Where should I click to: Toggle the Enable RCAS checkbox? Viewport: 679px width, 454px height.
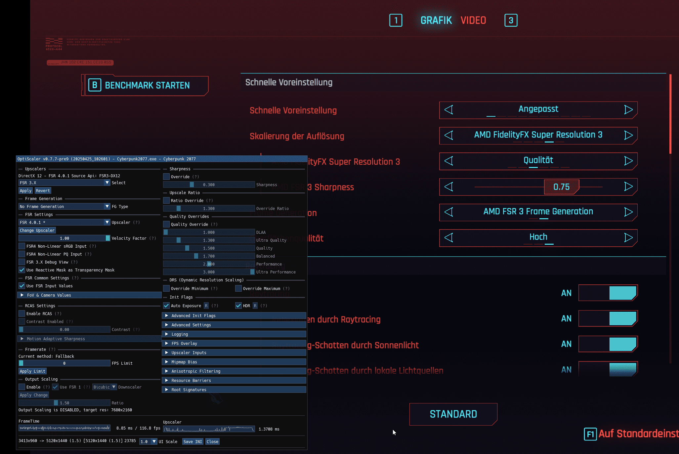click(22, 314)
